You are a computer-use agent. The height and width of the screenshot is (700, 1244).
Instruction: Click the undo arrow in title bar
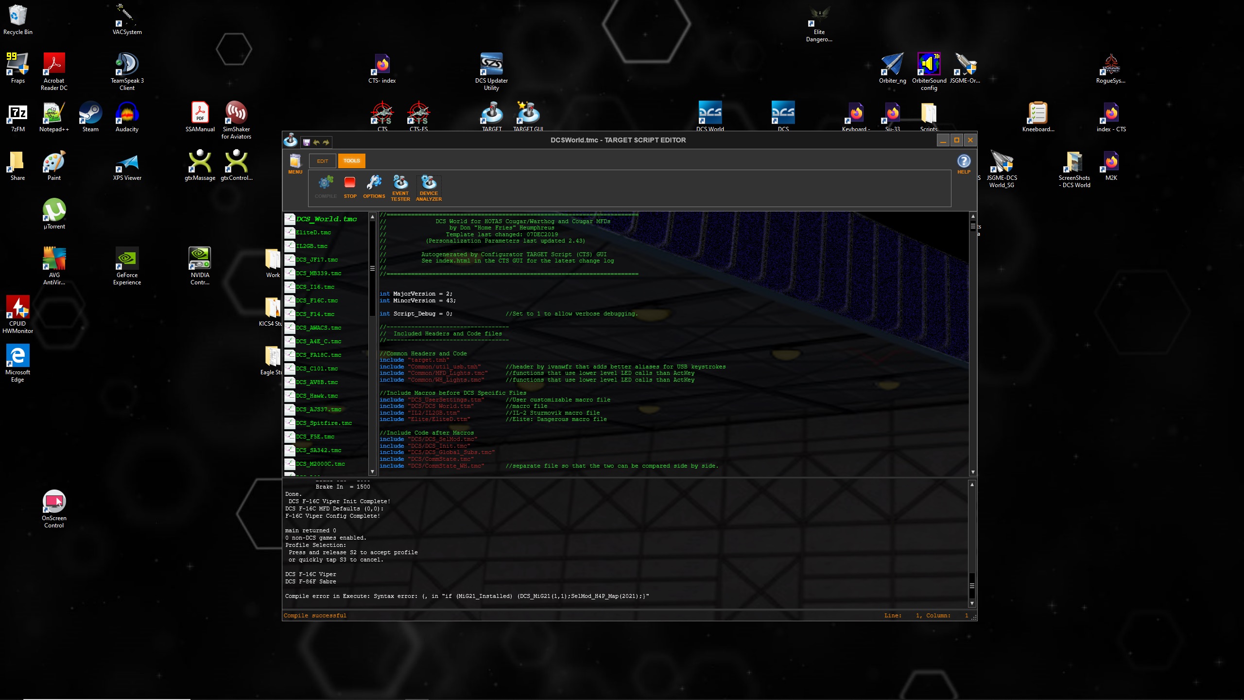click(x=316, y=142)
